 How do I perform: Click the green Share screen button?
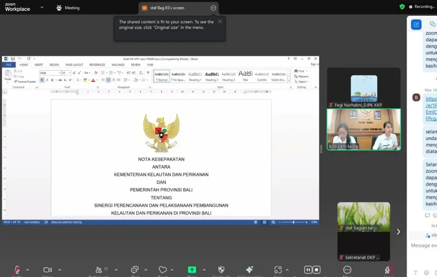pos(192,270)
